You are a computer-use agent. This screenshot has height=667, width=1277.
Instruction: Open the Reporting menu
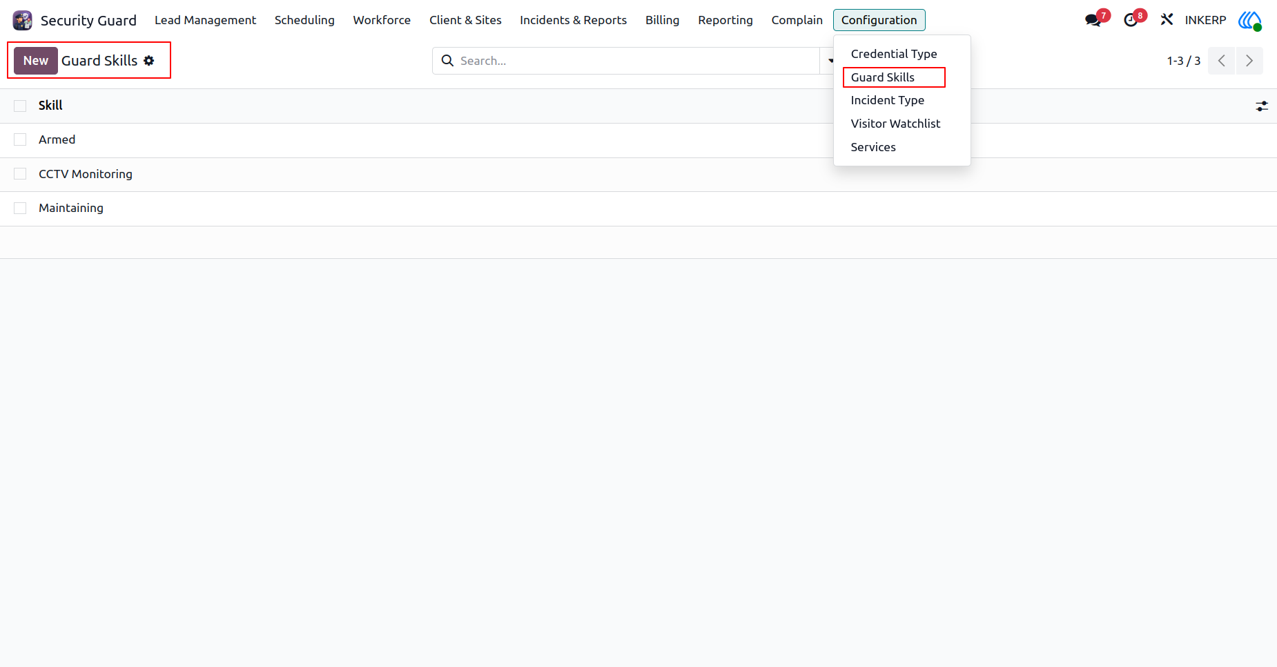click(725, 20)
